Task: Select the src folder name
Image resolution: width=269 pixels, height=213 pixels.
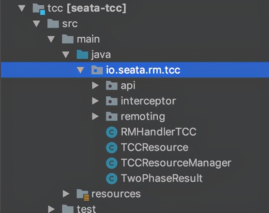Action: click(70, 24)
